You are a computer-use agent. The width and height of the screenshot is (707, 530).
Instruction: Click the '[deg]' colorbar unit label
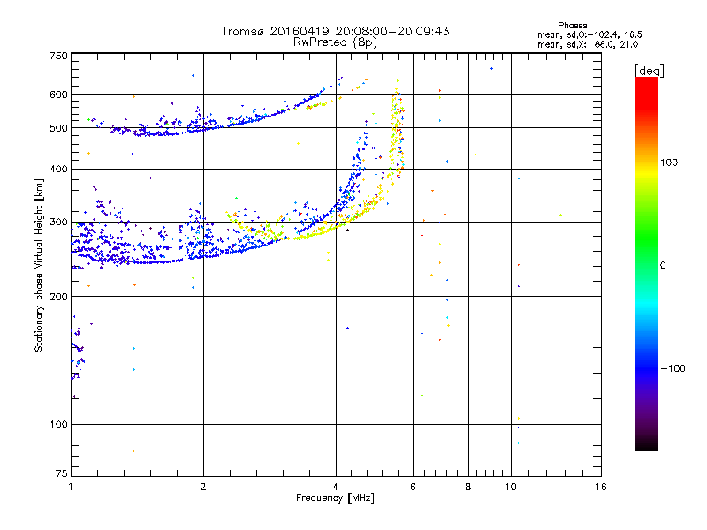649,71
